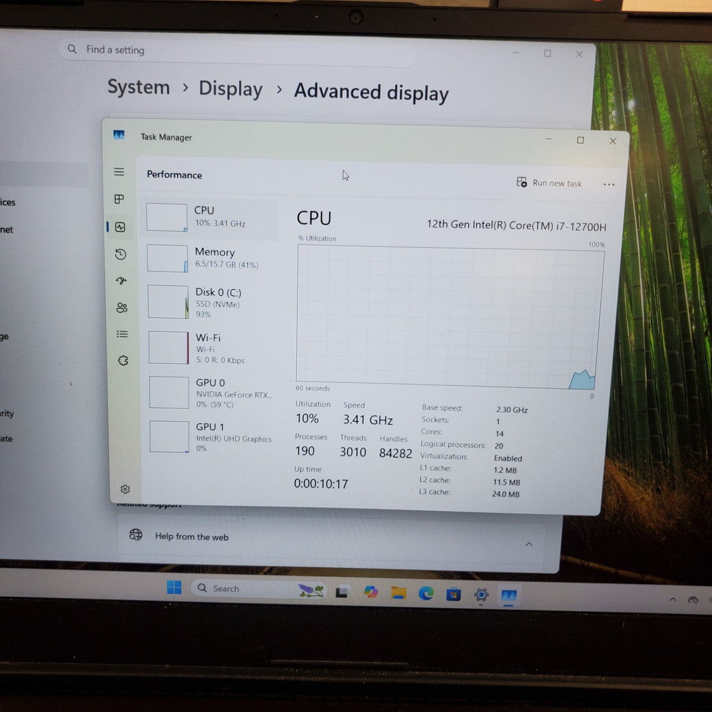Click the taskbar Search box
712x712 pixels.
(258, 589)
